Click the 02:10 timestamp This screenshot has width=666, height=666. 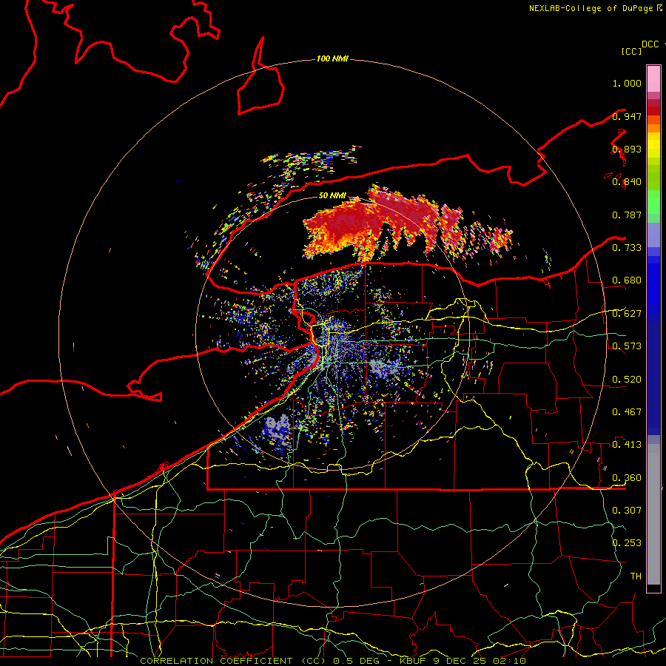(x=509, y=661)
